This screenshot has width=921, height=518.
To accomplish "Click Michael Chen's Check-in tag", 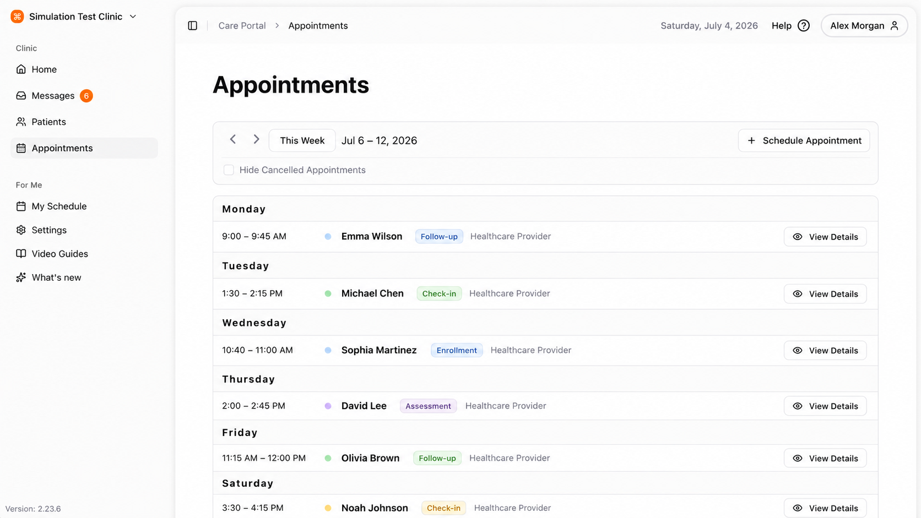I will tap(439, 294).
